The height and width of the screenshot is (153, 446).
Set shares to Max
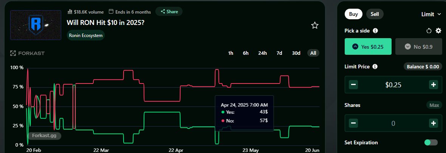[x=434, y=105]
